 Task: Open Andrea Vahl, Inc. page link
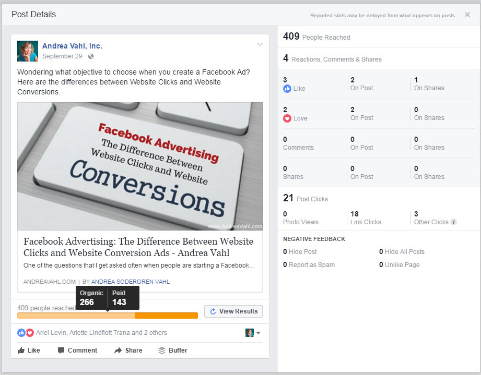point(72,46)
